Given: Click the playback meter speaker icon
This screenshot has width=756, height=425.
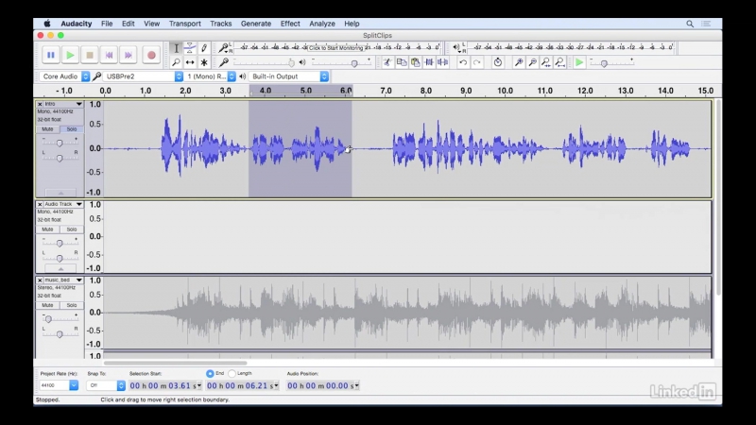Looking at the screenshot, I should (x=456, y=47).
